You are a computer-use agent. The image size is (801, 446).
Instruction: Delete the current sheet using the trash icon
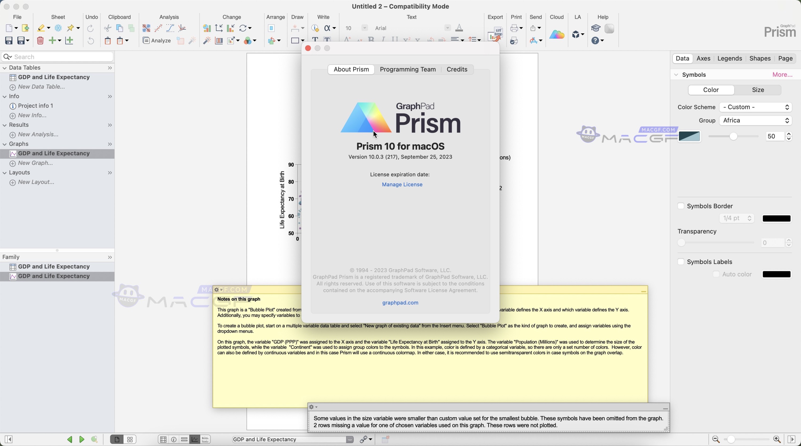[x=40, y=41]
